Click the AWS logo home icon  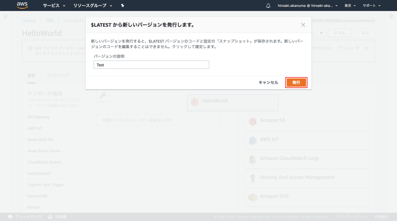tap(22, 5)
